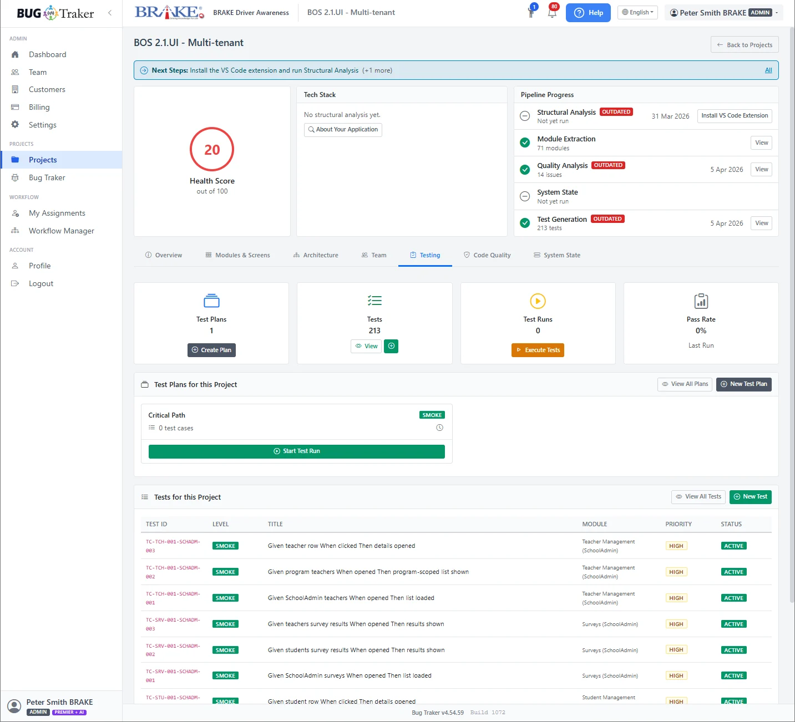The width and height of the screenshot is (795, 722).
Task: Open the BRAKE logo in the header
Action: click(170, 12)
